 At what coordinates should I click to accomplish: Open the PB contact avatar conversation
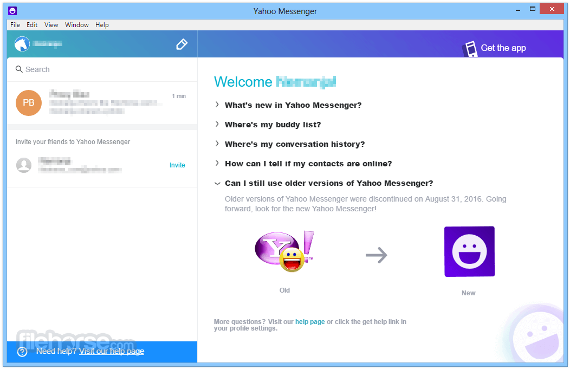coord(29,103)
